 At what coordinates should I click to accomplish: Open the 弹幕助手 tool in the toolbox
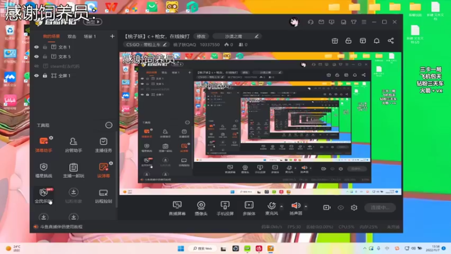click(44, 145)
